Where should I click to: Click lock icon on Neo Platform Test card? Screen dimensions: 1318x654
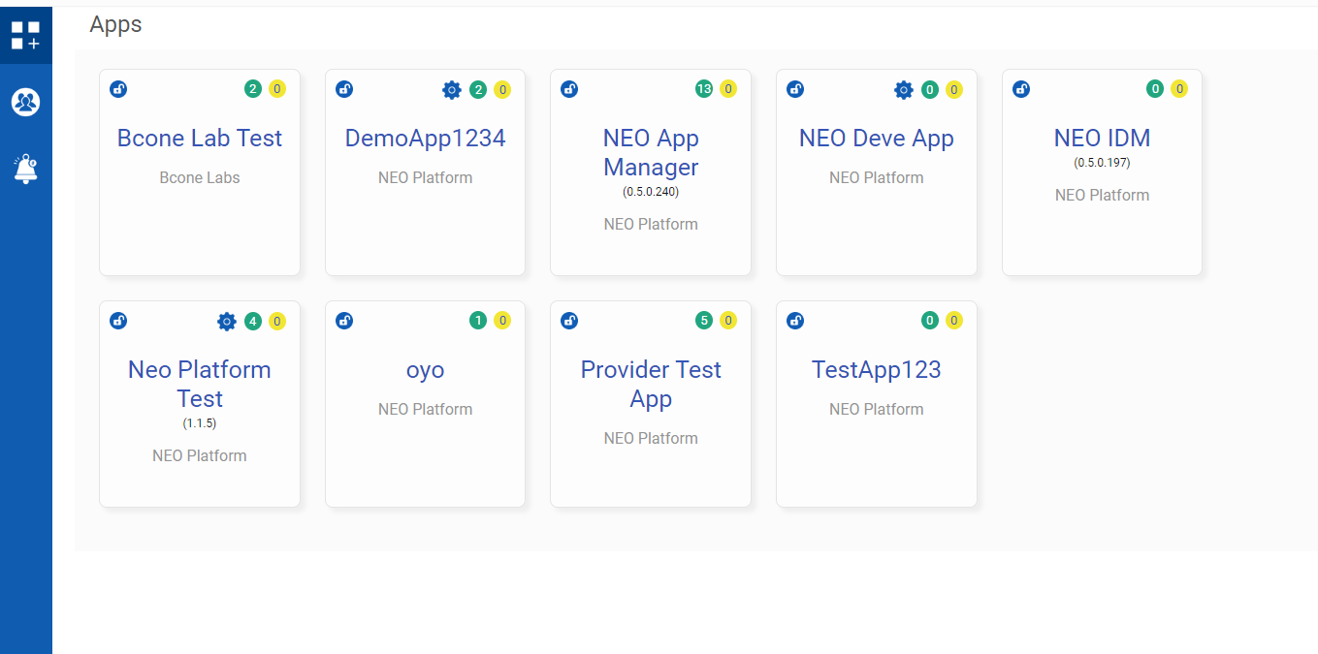[118, 321]
